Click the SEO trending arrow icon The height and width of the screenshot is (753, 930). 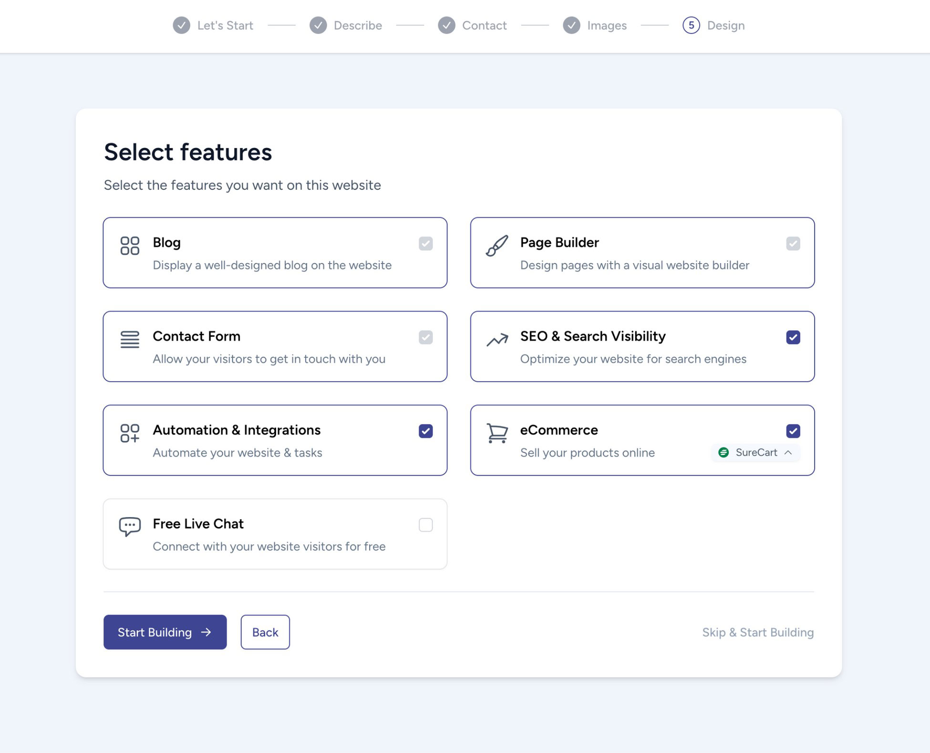pos(496,339)
